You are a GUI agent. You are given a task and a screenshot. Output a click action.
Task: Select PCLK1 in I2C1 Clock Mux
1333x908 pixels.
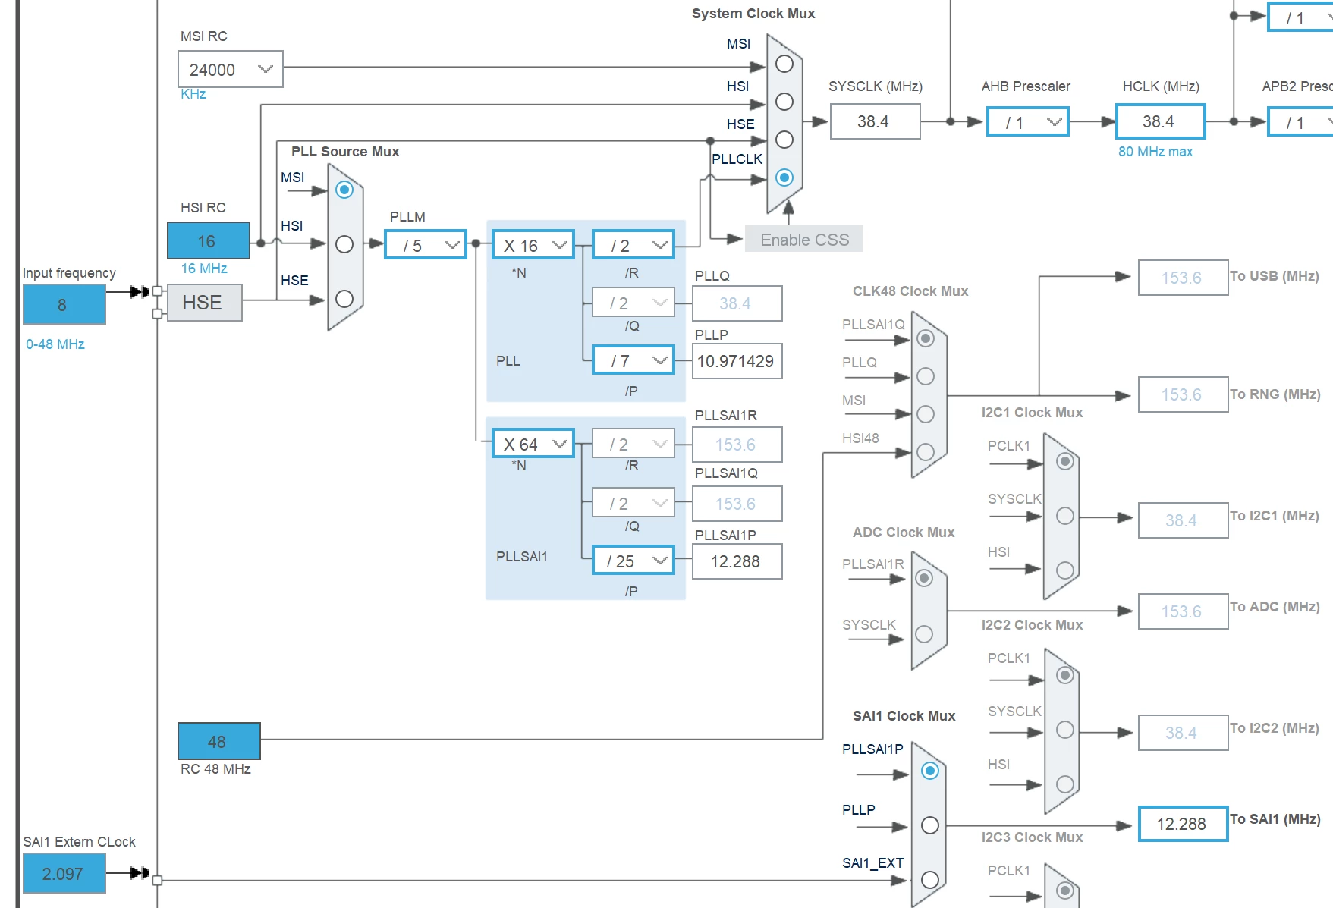[1065, 461]
